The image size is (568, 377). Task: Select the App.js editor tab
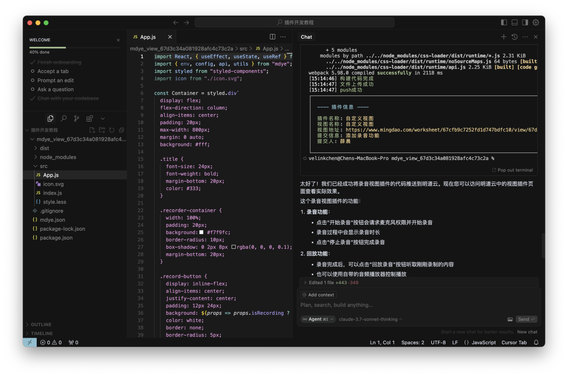tap(148, 37)
